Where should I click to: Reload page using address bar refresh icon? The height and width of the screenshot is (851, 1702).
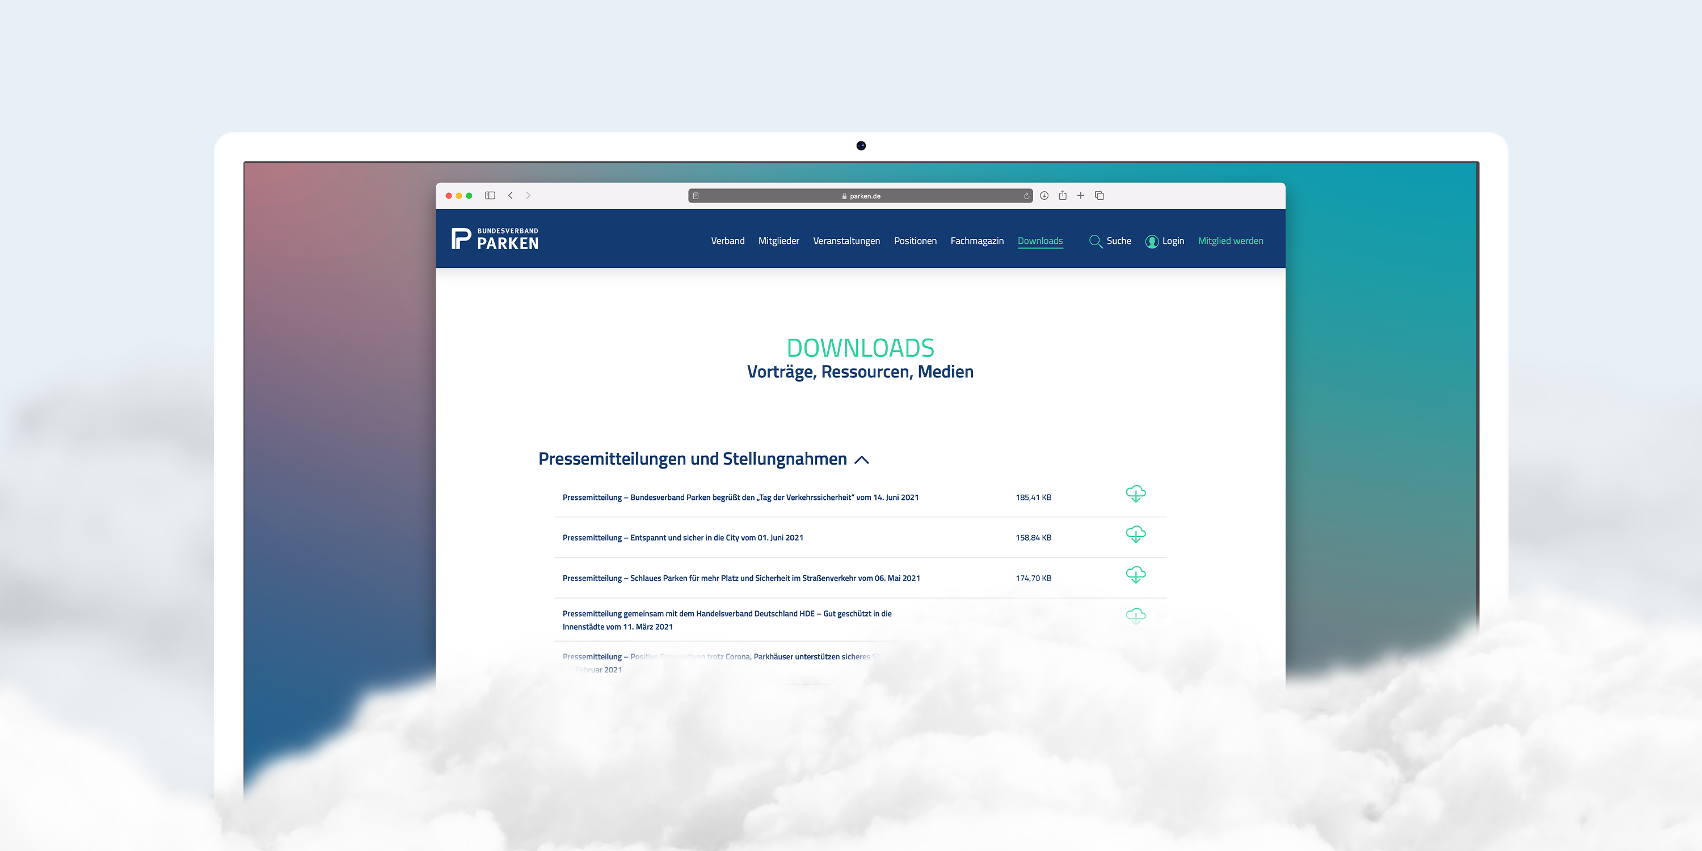(1026, 196)
